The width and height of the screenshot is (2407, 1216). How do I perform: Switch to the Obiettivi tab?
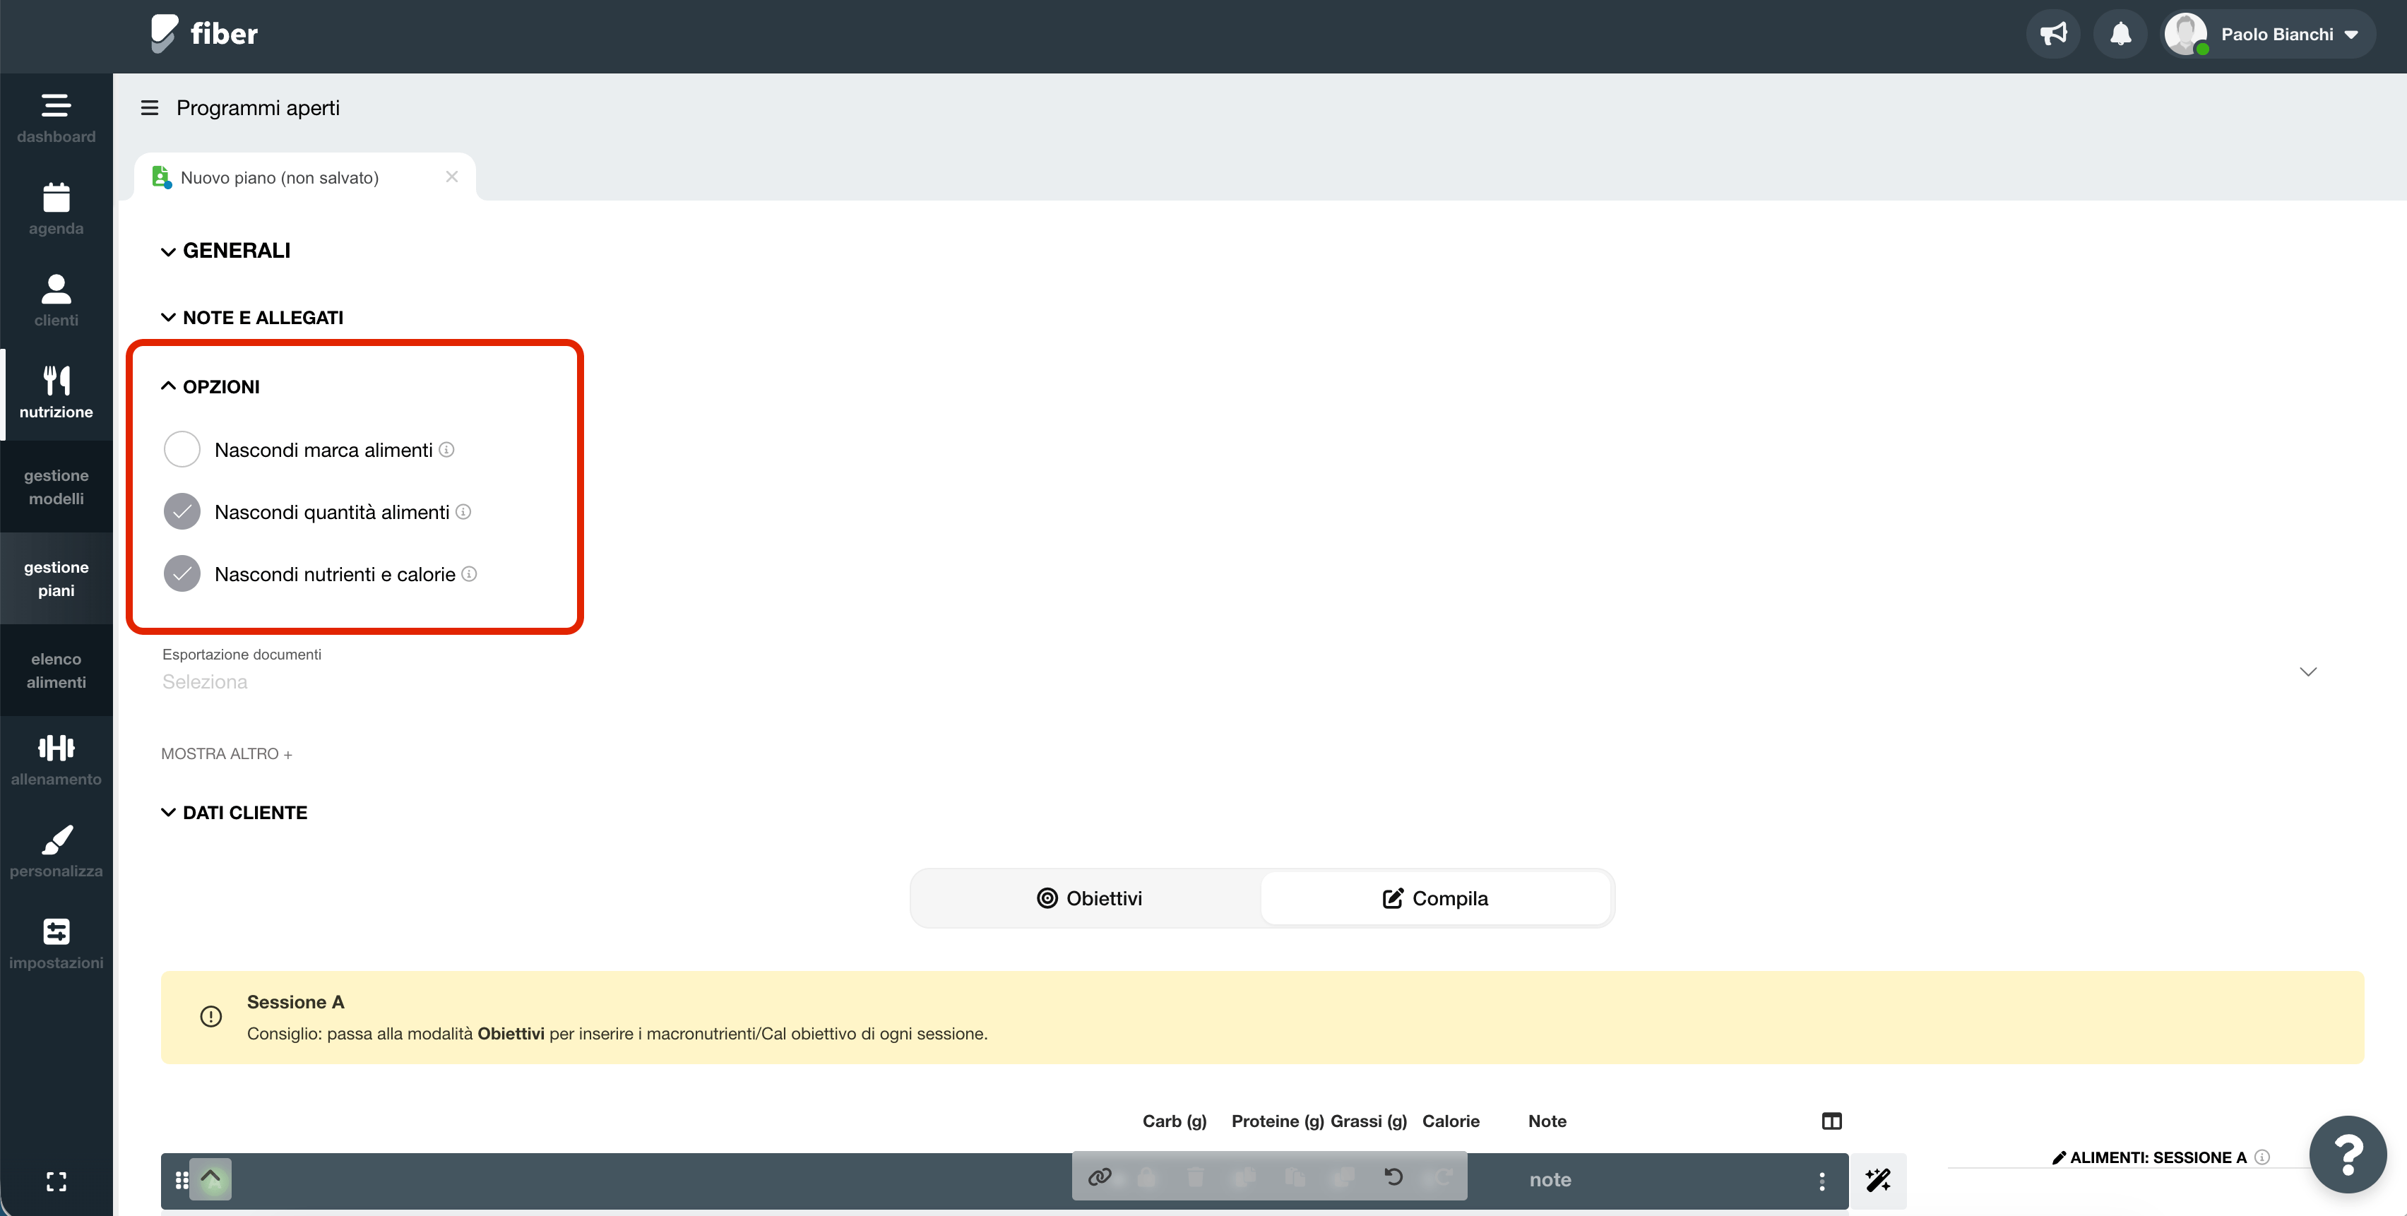[1090, 898]
